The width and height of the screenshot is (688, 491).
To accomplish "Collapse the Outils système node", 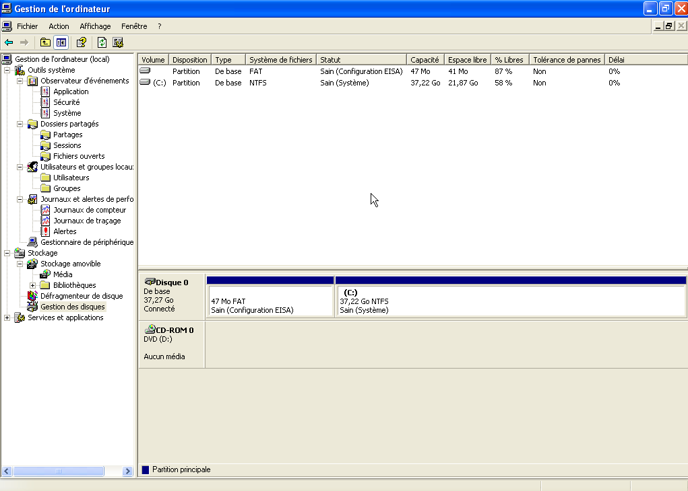I will tap(7, 70).
